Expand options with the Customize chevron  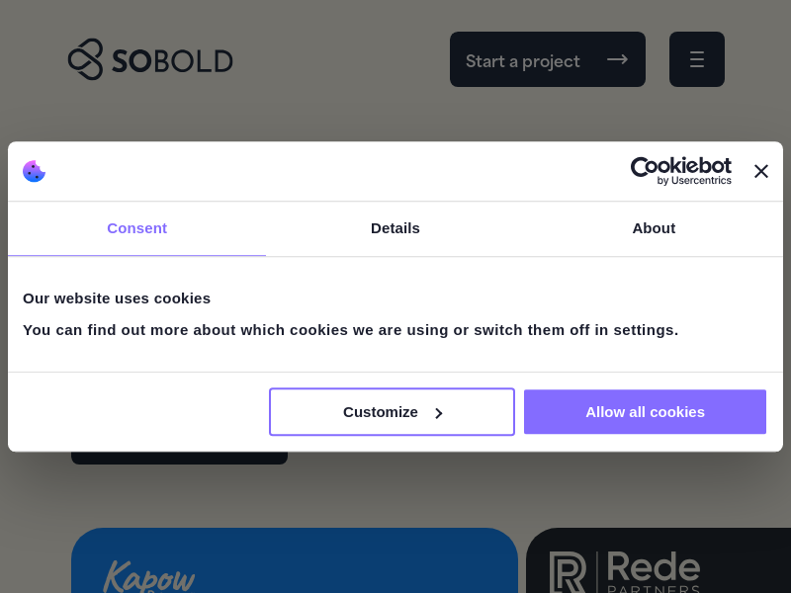tap(439, 413)
